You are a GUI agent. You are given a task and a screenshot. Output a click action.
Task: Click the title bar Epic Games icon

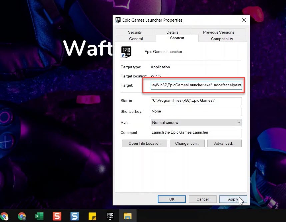point(118,20)
